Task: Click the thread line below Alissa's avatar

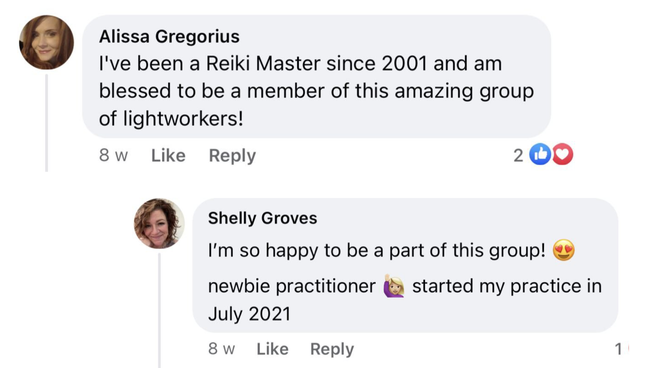Action: [47, 123]
